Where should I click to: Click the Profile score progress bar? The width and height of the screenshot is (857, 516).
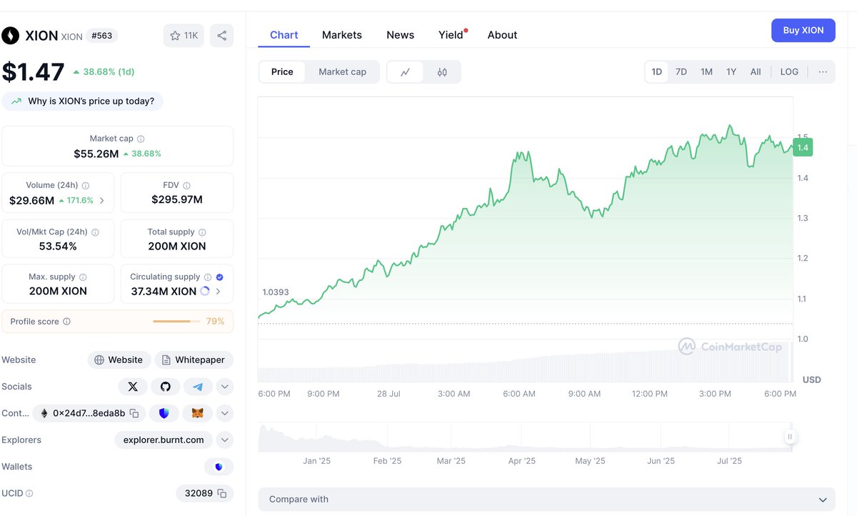tap(176, 322)
